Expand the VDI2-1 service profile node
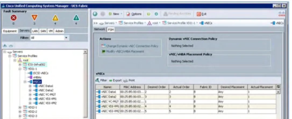Screen dimensions: 292x119 point(20,107)
